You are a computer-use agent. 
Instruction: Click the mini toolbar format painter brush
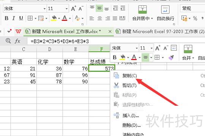coord(171,57)
